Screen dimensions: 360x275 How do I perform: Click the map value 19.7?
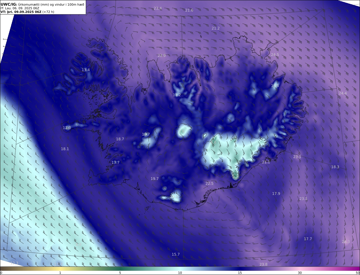pyautogui.click(x=155, y=179)
